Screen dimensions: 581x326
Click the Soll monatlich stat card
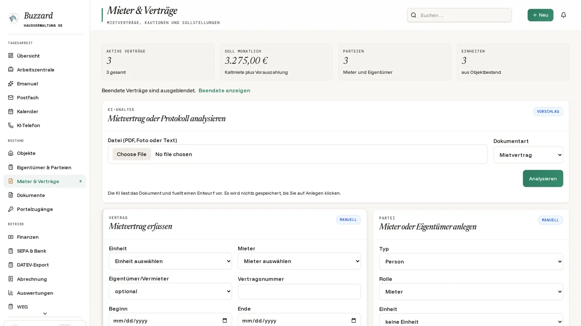(276, 62)
